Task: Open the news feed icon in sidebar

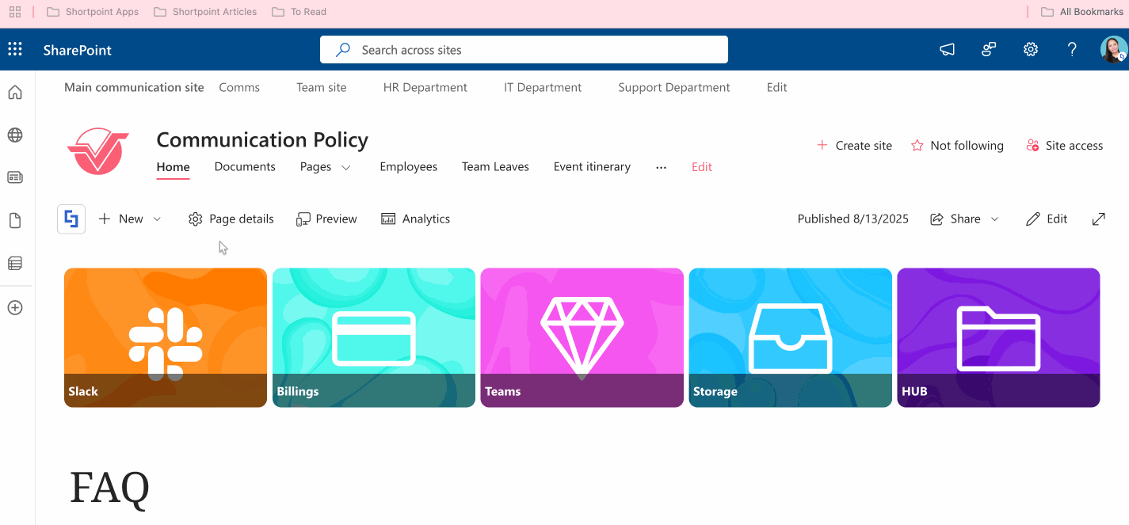Action: pos(15,177)
